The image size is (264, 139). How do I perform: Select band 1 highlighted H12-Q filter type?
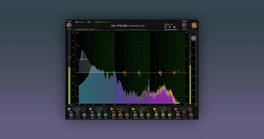(78, 109)
